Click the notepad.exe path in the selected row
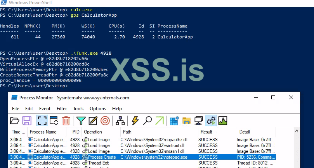 154,157
